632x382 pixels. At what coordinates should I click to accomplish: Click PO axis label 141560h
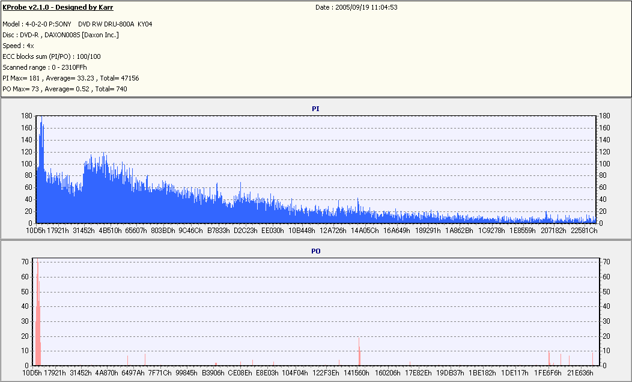point(357,373)
